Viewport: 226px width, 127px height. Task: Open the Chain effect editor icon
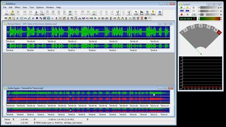coord(153,13)
